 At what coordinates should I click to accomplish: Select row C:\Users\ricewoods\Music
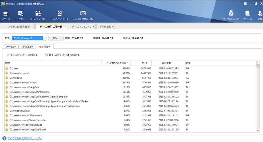coord(131,82)
